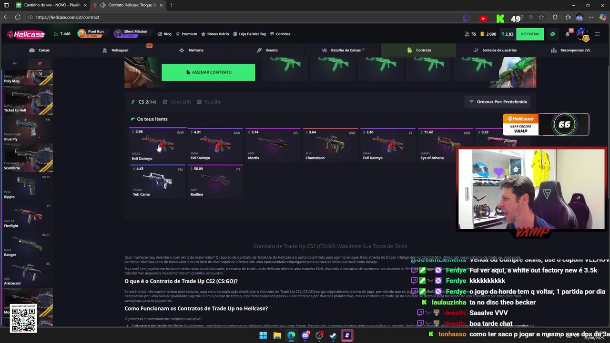The image size is (610, 343).
Task: Select the FAMAS Eye of Athena item
Action: (x=445, y=145)
